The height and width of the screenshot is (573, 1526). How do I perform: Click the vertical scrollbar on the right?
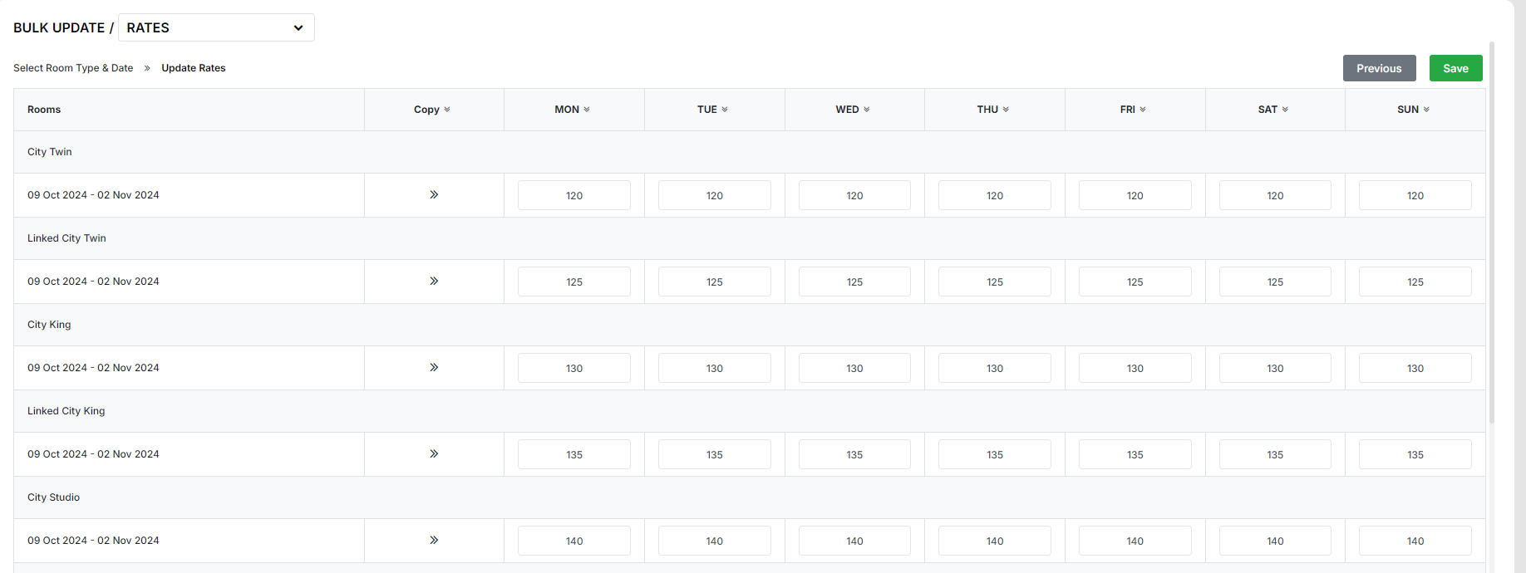[x=1492, y=233]
